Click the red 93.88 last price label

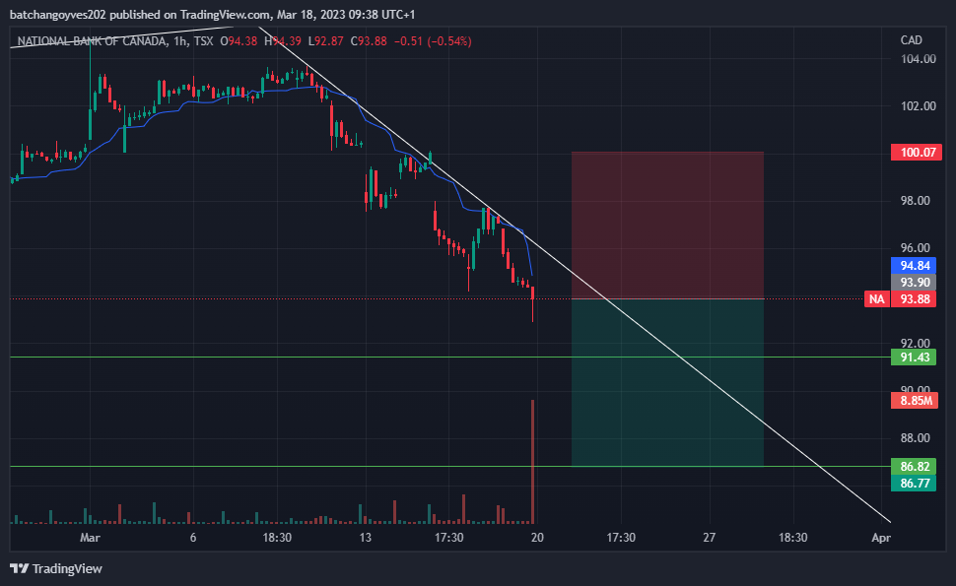pos(914,299)
